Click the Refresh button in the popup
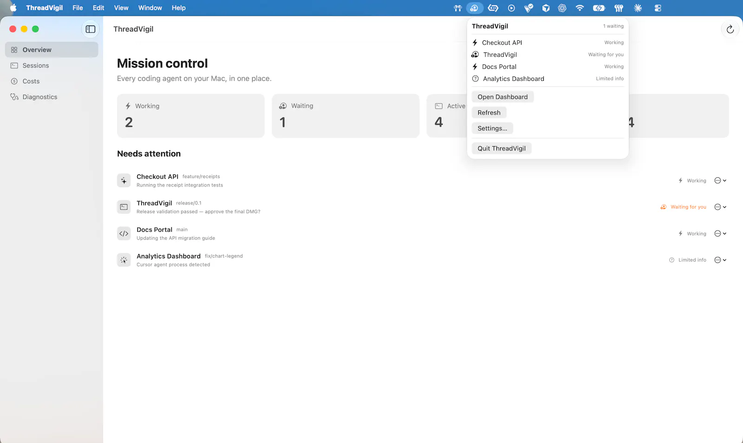Screen dimensions: 743x443 pyautogui.click(x=489, y=113)
